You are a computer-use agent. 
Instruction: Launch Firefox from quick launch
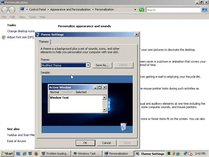(36, 154)
